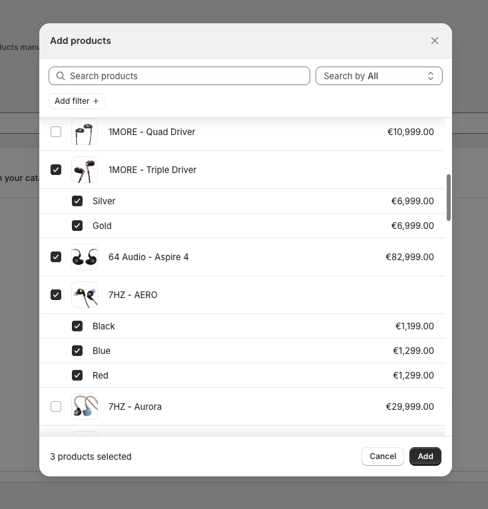This screenshot has width=488, height=509.
Task: Click the Add button to confirm
Action: pos(425,456)
